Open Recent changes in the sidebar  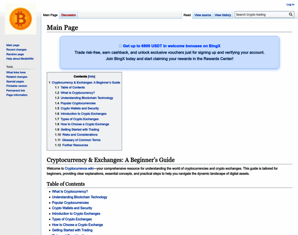click(16, 49)
